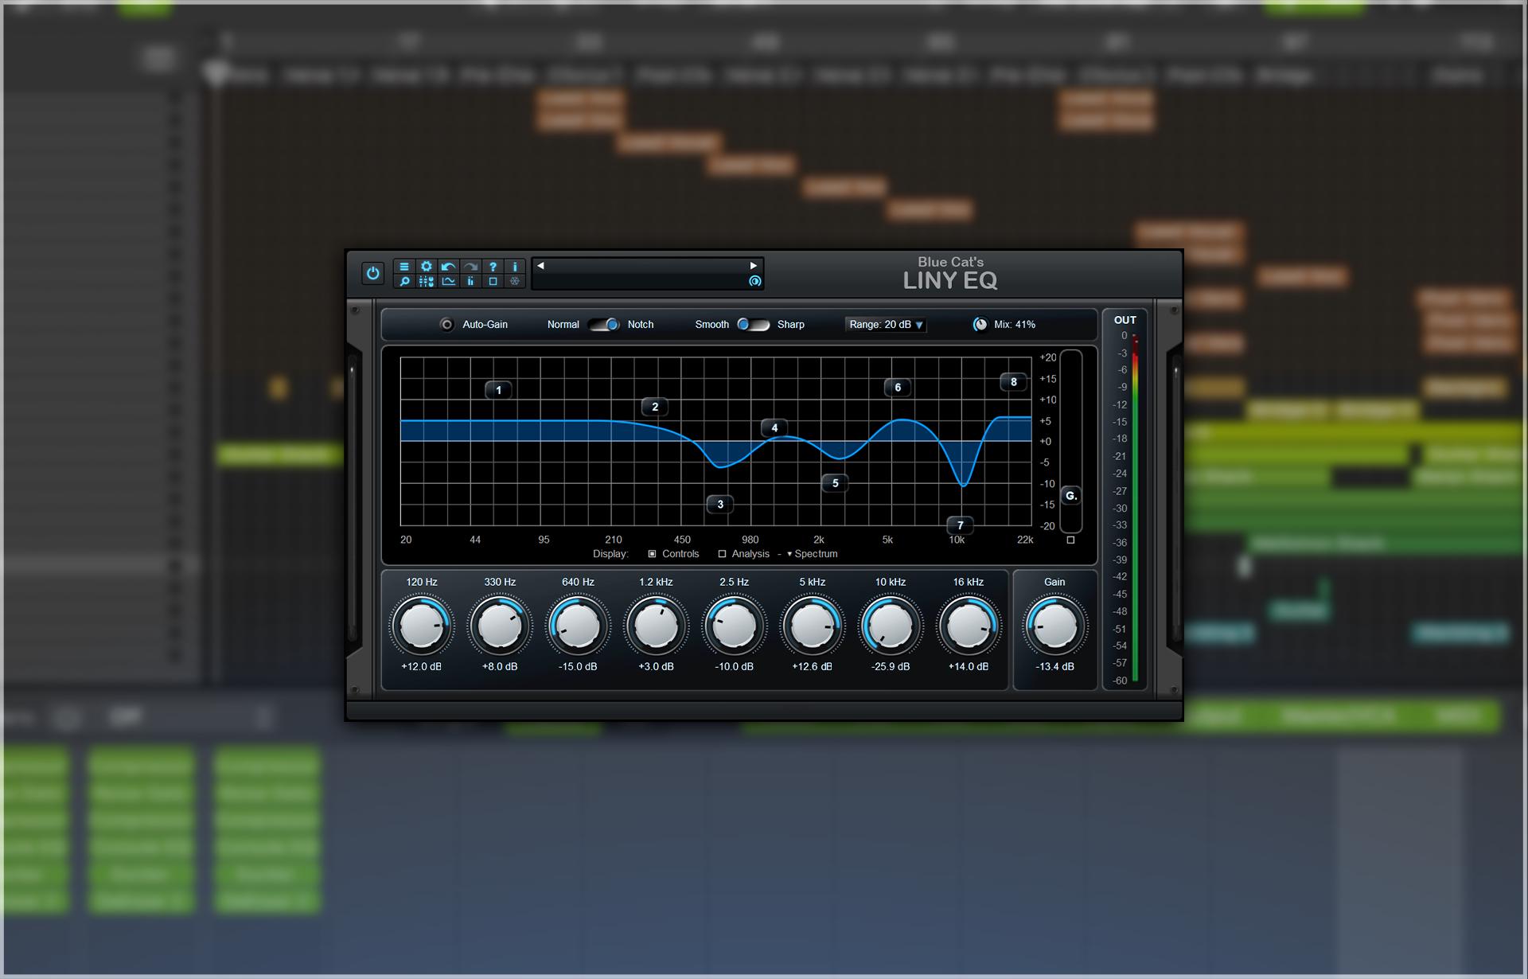This screenshot has height=979, width=1528.
Task: Select band 2 handle on graph
Action: point(655,407)
